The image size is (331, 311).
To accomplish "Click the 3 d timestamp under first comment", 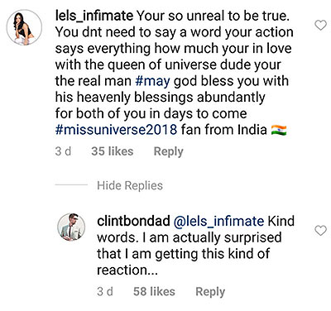I will tap(63, 151).
